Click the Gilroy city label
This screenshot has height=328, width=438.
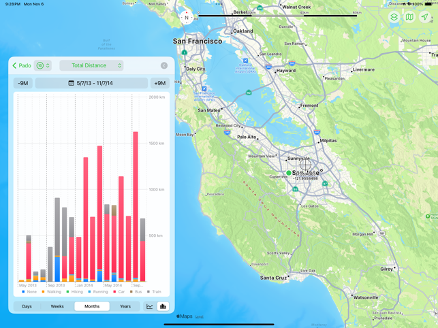click(x=387, y=269)
